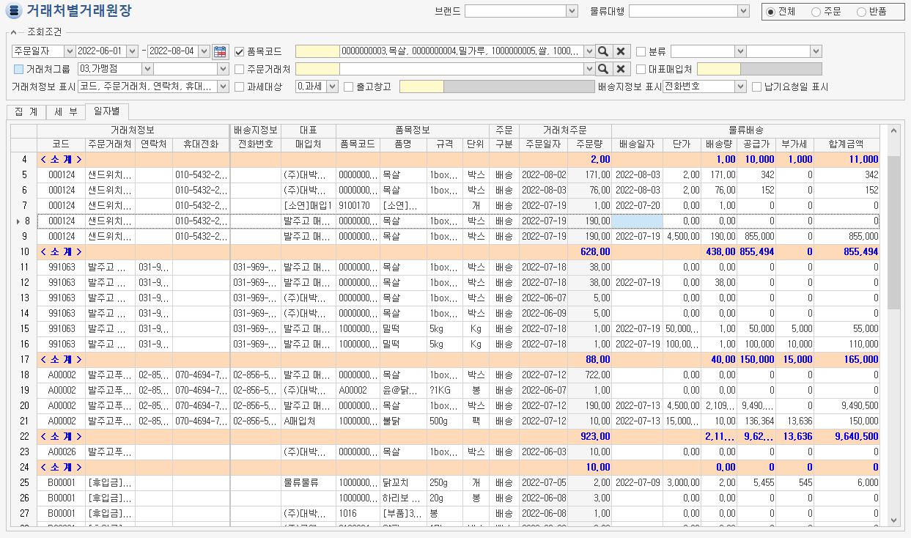Select the empty 배송일자 cell in row 8

click(637, 221)
